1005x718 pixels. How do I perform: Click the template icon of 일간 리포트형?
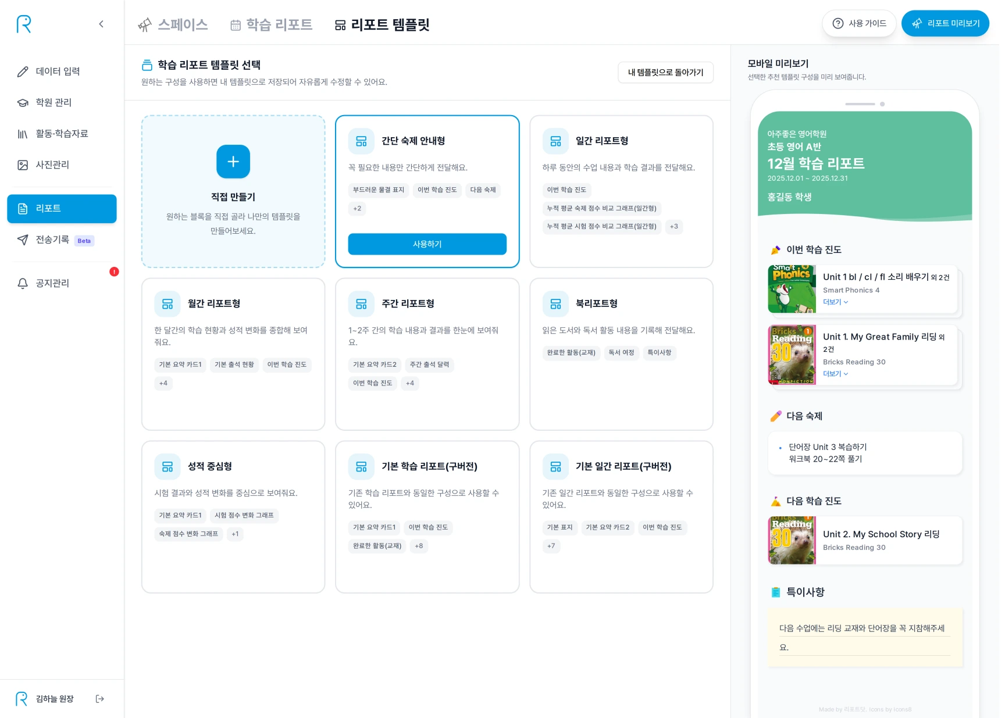click(x=555, y=141)
